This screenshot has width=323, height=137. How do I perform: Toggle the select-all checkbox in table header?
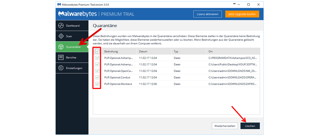point(98,51)
